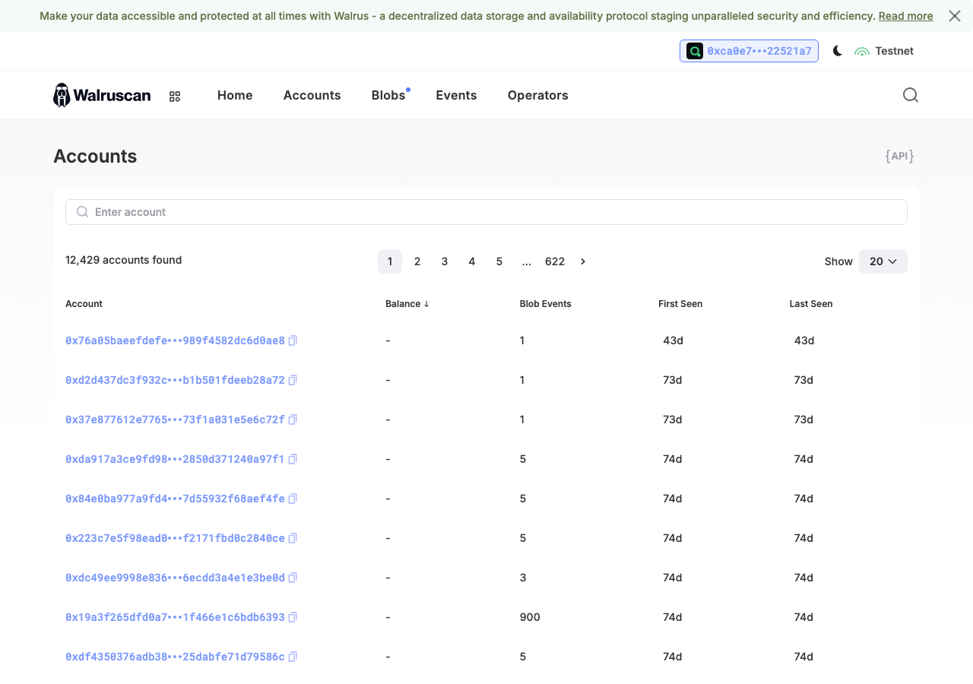Navigate to the Operators page

[537, 95]
